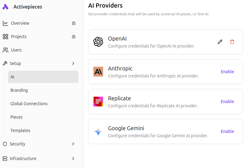Click the lock icon beside Projects

[x=74, y=37]
